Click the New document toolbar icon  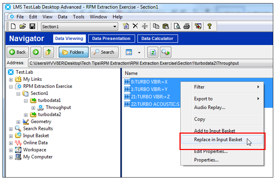pos(13,27)
